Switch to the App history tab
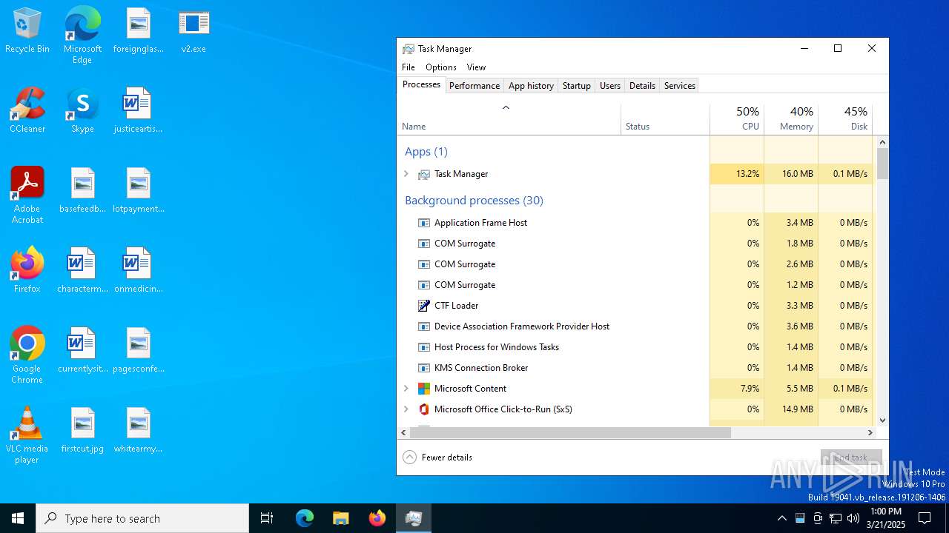Image resolution: width=949 pixels, height=533 pixels. (531, 86)
